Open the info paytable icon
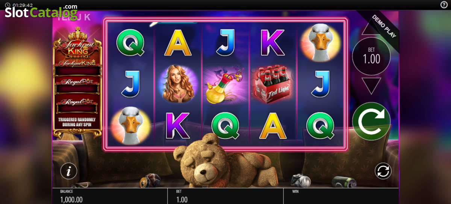451x204 pixels. click(69, 171)
